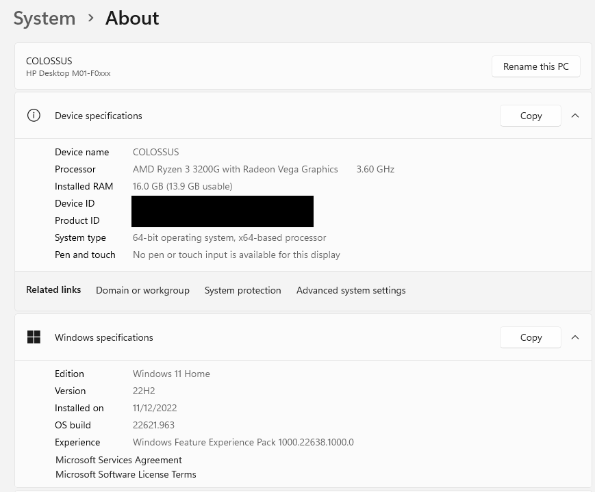Click the No pen or touch input text
Screen dimensions: 595x492
[236, 255]
